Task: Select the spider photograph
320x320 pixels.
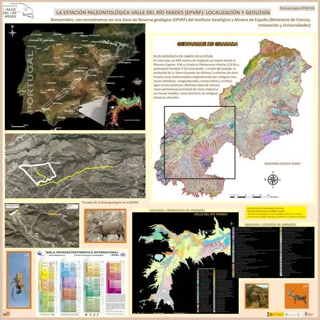Action: click(x=19, y=280)
